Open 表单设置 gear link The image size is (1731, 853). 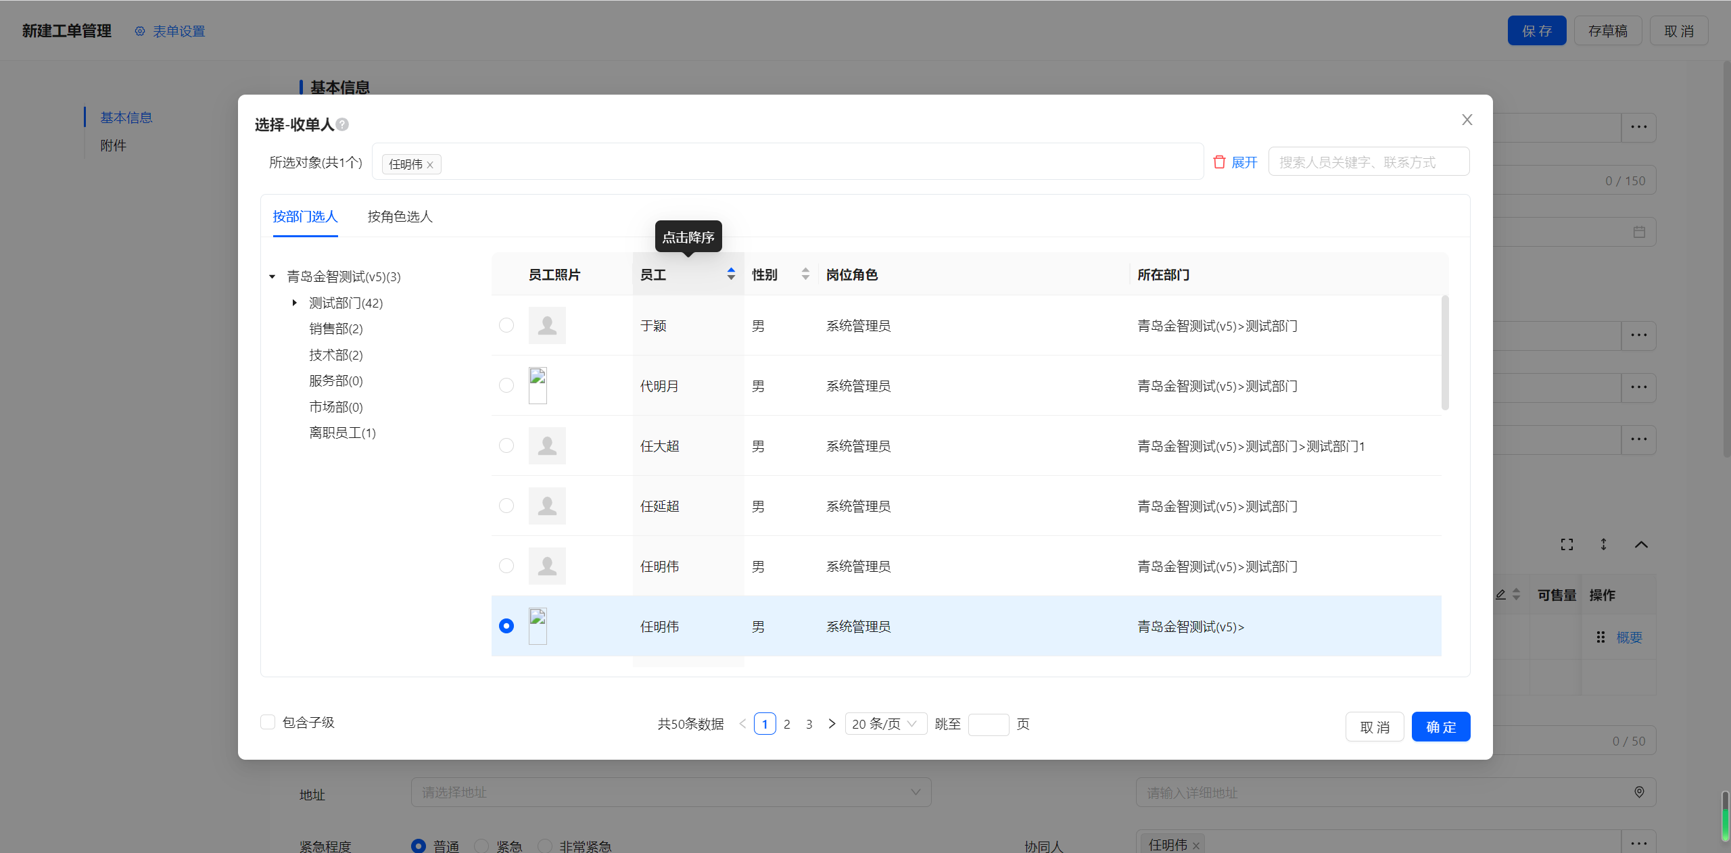coord(170,31)
